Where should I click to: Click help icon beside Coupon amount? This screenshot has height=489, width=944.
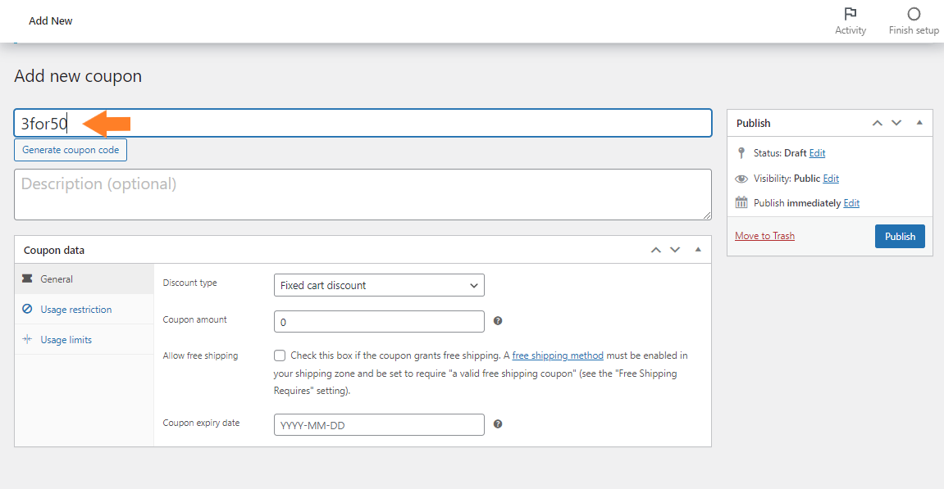coord(498,320)
